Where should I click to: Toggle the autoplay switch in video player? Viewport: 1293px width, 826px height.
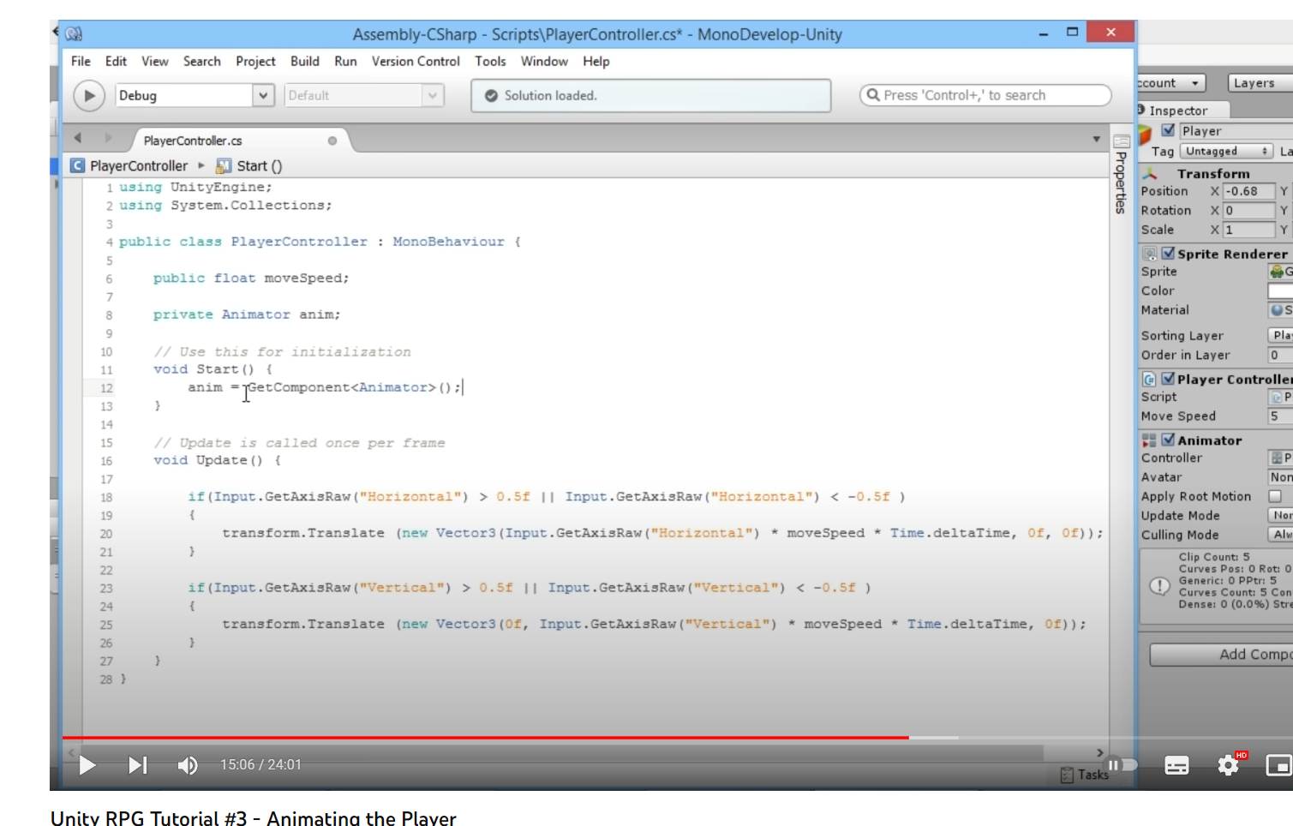1121,765
